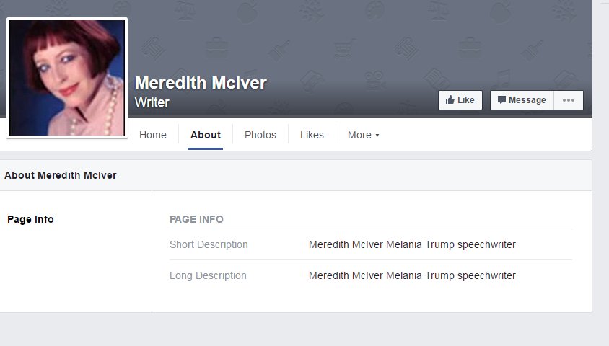
Task: Click the Meredith McIver page title
Action: pyautogui.click(x=201, y=83)
